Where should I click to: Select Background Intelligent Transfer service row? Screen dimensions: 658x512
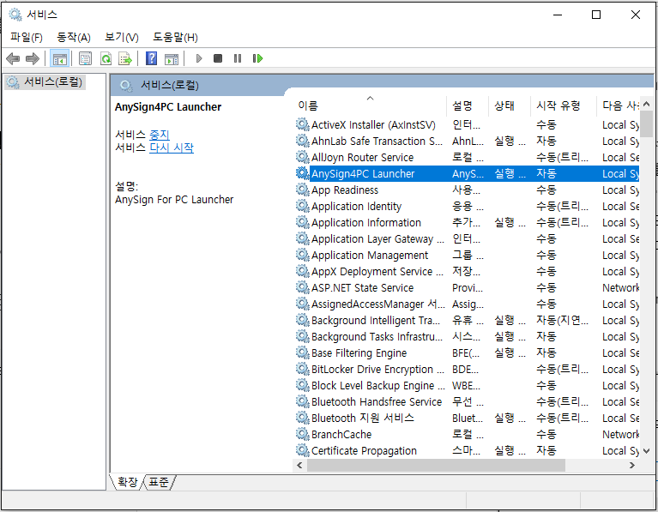tap(467, 320)
